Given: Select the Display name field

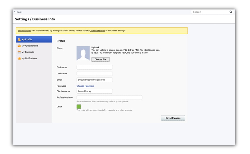Looking at the screenshot, I should (x=94, y=91).
